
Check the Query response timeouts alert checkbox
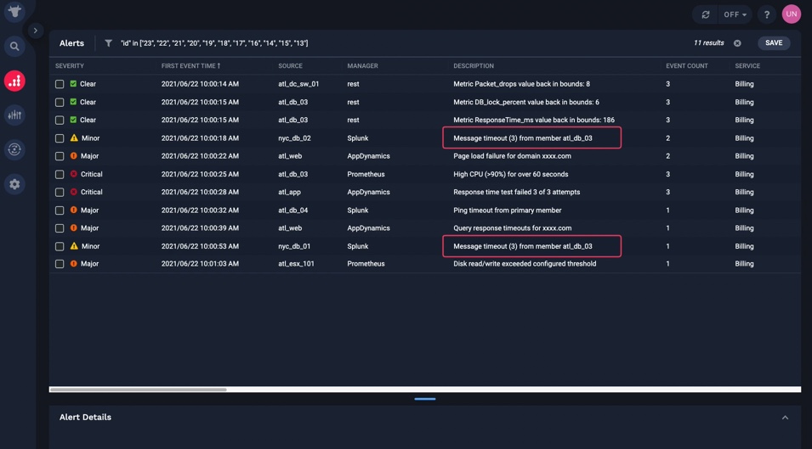tap(60, 228)
